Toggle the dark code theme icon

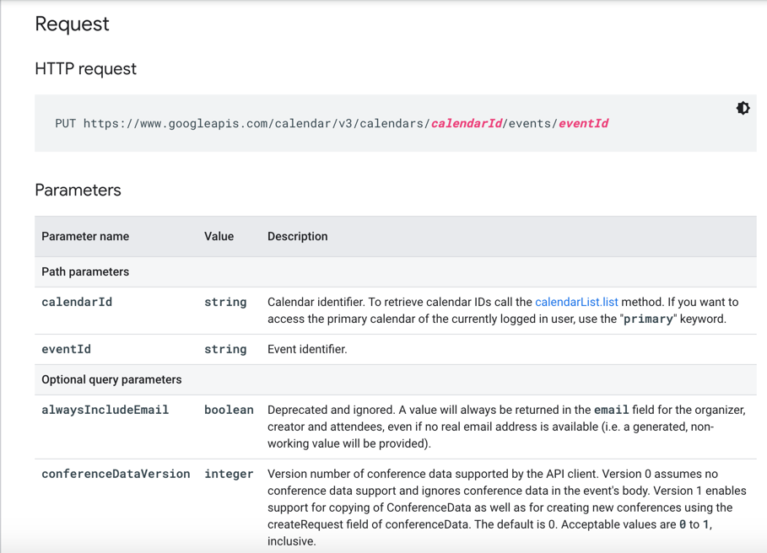point(743,108)
